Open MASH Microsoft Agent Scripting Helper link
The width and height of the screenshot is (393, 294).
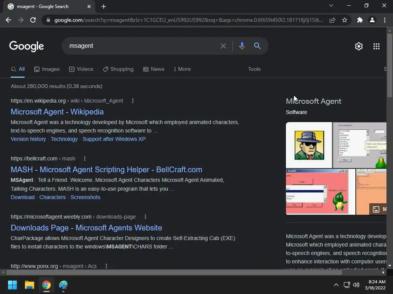[107, 170]
